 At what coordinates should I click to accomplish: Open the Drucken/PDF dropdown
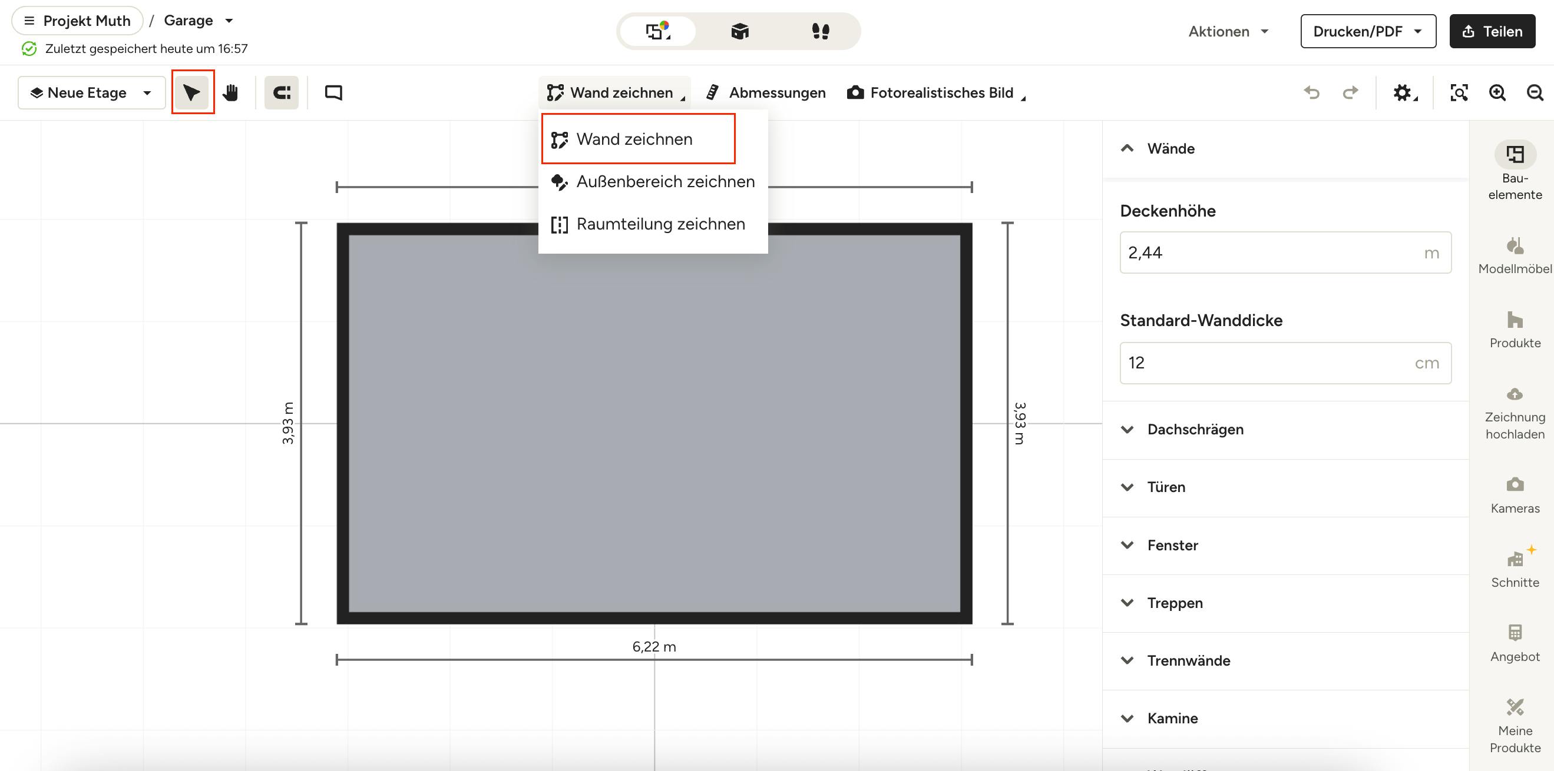pos(1368,31)
